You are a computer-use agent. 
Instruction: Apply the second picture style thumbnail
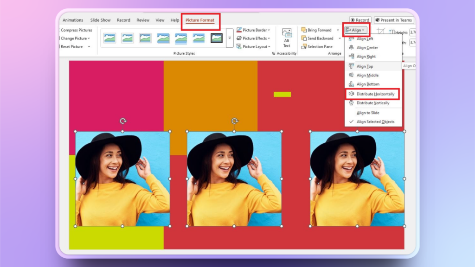[128, 38]
